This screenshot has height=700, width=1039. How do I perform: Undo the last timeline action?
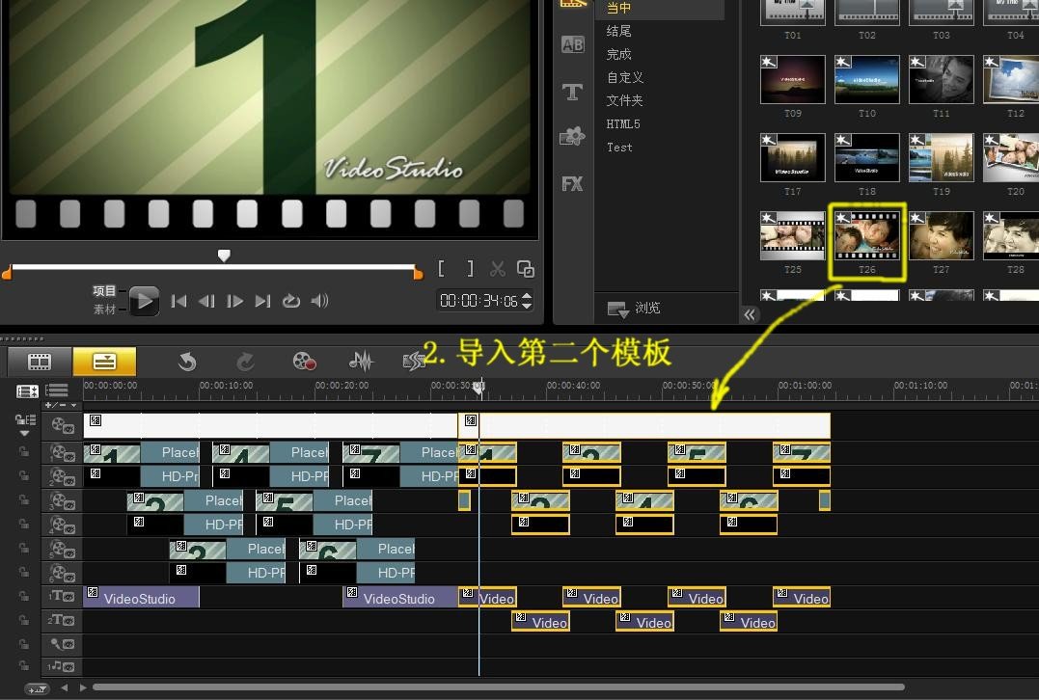click(187, 362)
